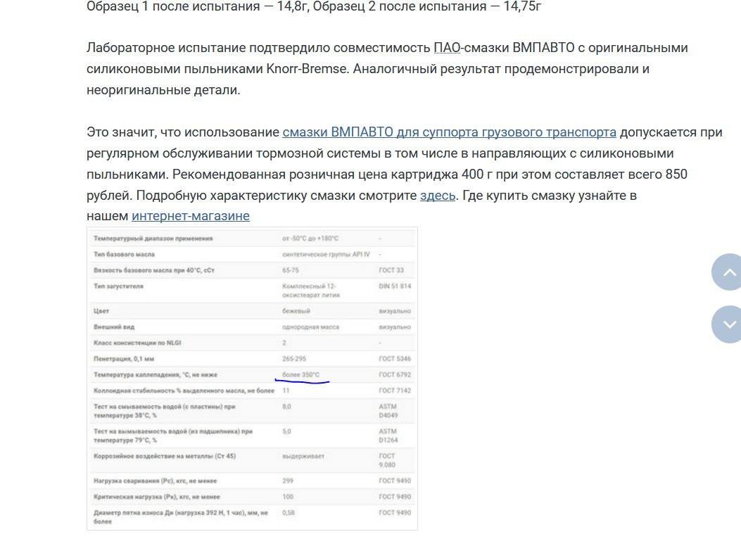Click row label 'Температура каплепадения, °C, не ниже'

[x=156, y=374]
